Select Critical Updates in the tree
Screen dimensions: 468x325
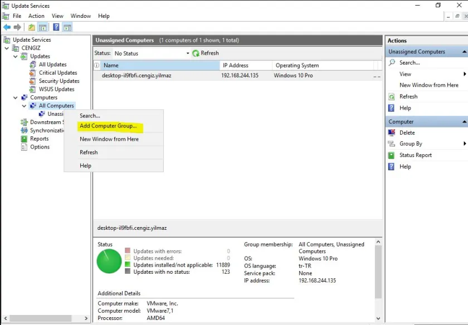(58, 73)
